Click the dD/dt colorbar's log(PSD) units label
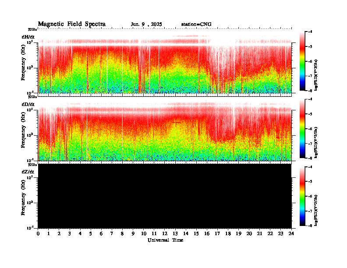Image resolution: width=347 pixels, height=268 pixels. [x=316, y=142]
